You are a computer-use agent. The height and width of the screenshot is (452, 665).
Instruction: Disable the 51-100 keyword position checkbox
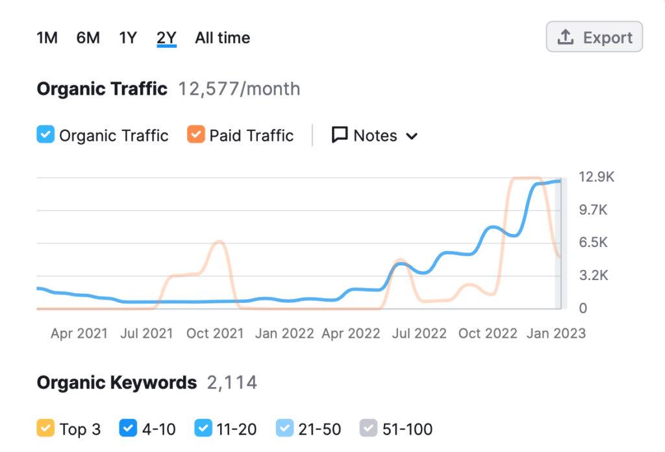[x=368, y=429]
